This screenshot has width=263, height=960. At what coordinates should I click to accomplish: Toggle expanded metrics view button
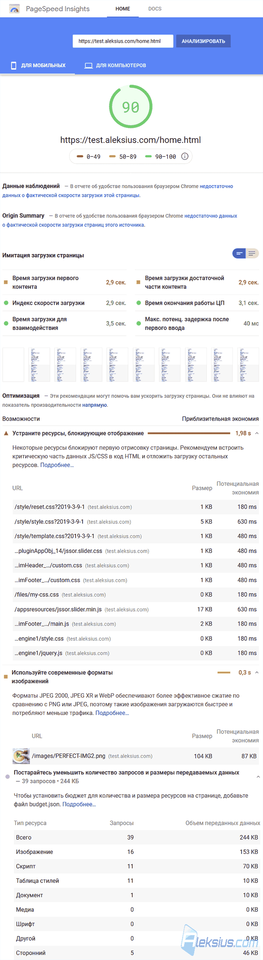click(x=252, y=254)
